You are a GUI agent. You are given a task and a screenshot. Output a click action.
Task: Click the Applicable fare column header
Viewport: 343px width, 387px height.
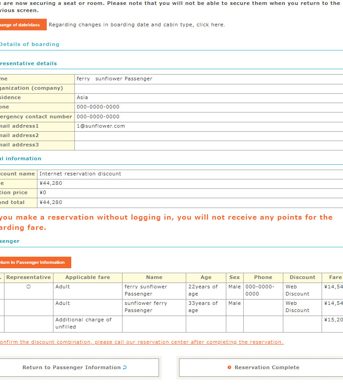(87, 277)
